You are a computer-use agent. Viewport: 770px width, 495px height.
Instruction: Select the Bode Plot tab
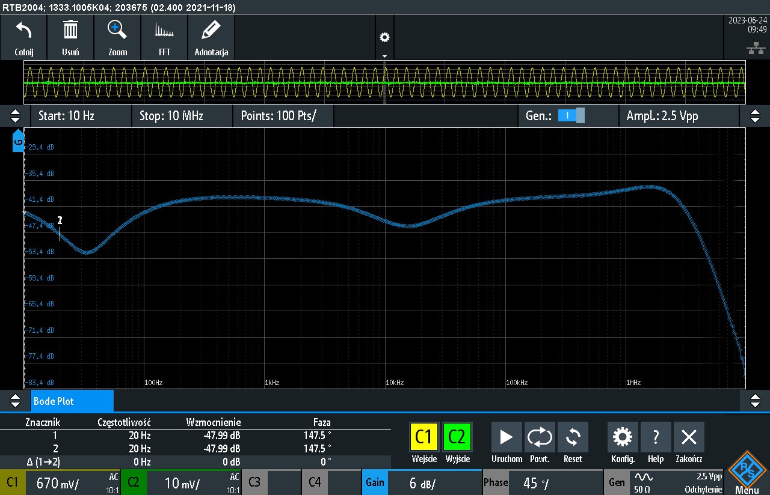tap(72, 401)
